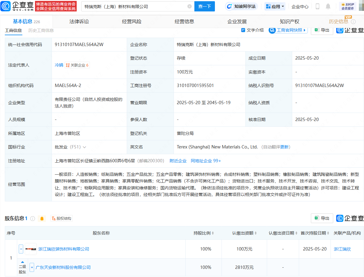This screenshot has height=277, width=364.
Task: Export 工商信息 with the 导出 button
Action: 322,30
